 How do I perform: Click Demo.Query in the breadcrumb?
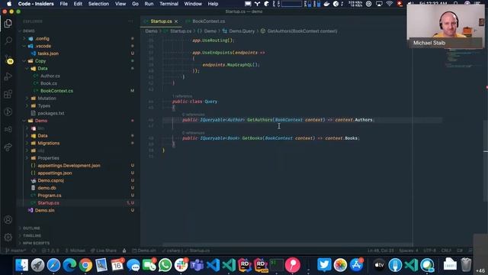[x=242, y=31]
